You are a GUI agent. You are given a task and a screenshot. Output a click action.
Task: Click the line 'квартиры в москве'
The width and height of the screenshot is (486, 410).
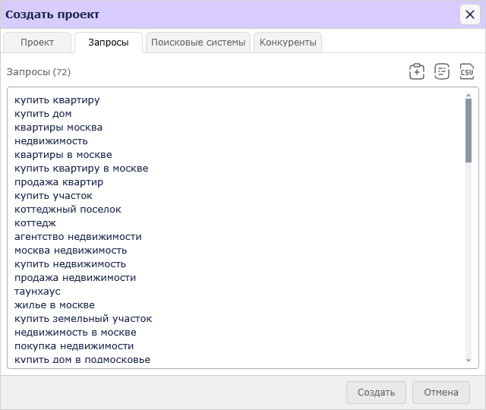[x=63, y=155]
